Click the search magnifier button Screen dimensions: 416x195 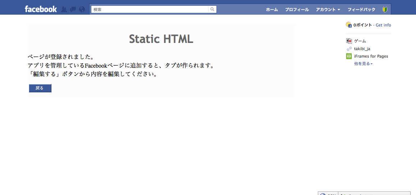212,9
